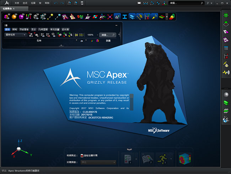Toggle the sphere with eye visibility tool
This screenshot has width=231, height=174.
7,16
